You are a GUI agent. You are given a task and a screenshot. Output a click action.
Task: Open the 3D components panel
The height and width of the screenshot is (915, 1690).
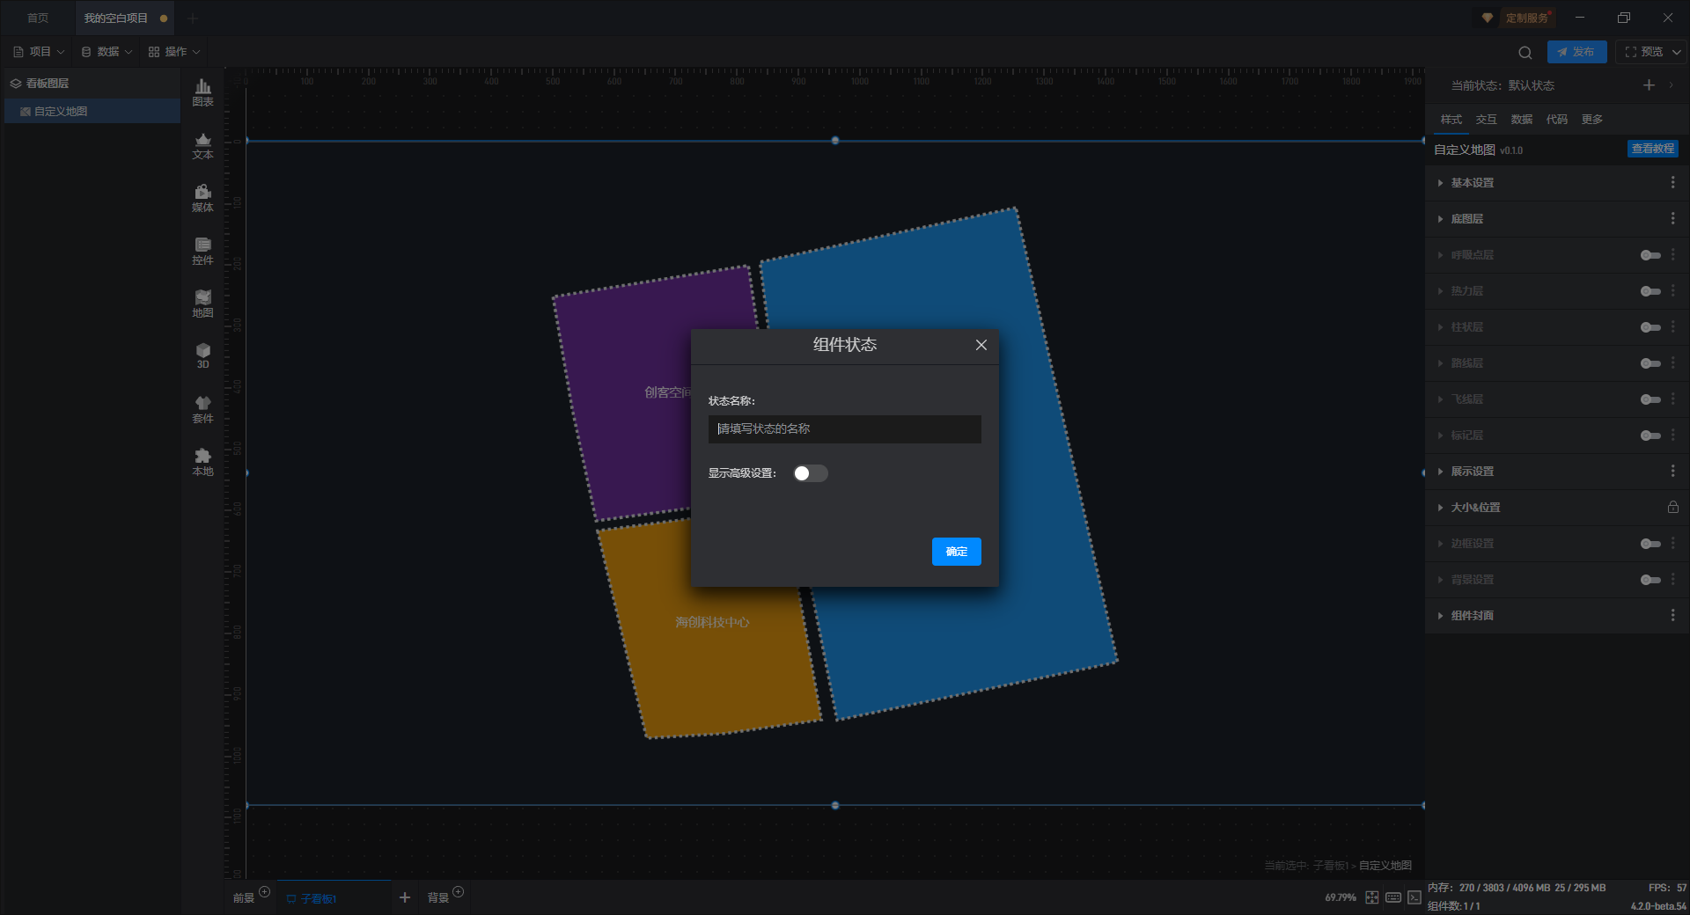click(202, 355)
